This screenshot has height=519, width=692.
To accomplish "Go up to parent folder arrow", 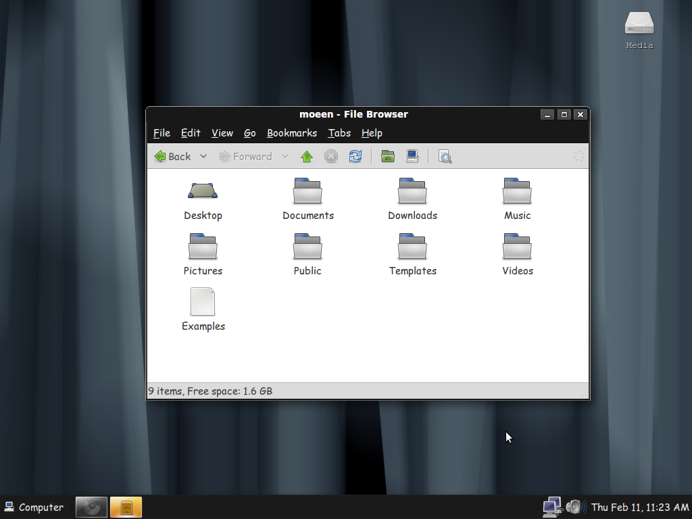I will (x=307, y=156).
